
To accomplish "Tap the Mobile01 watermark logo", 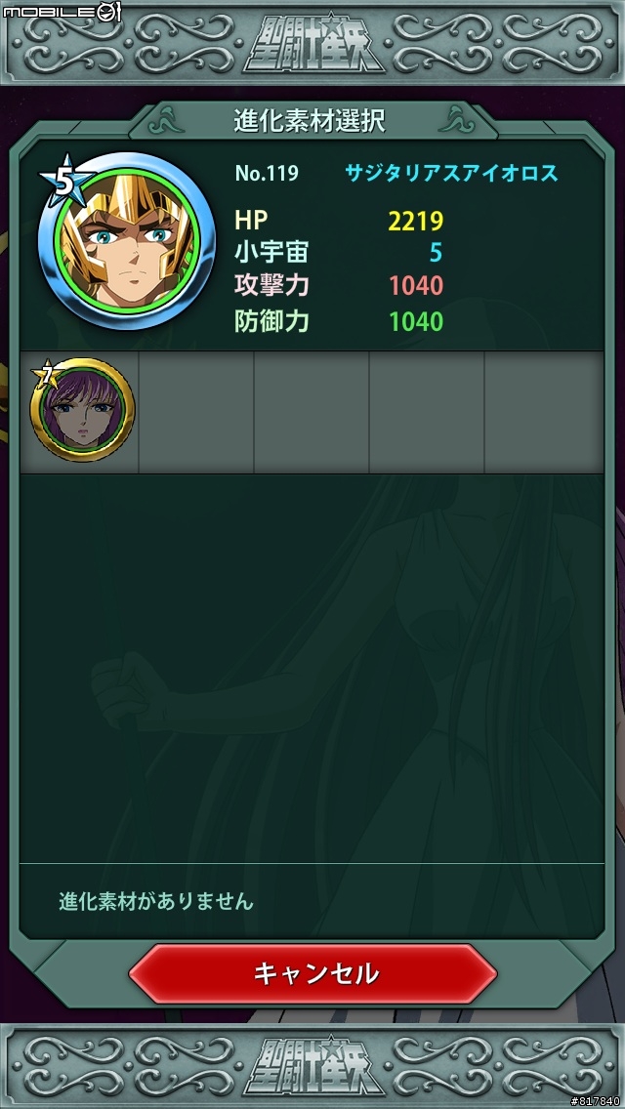I will [62, 12].
